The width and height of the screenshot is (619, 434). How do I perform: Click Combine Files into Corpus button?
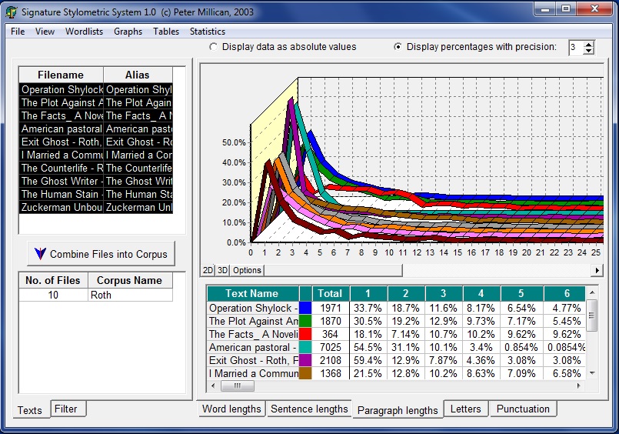click(x=101, y=254)
